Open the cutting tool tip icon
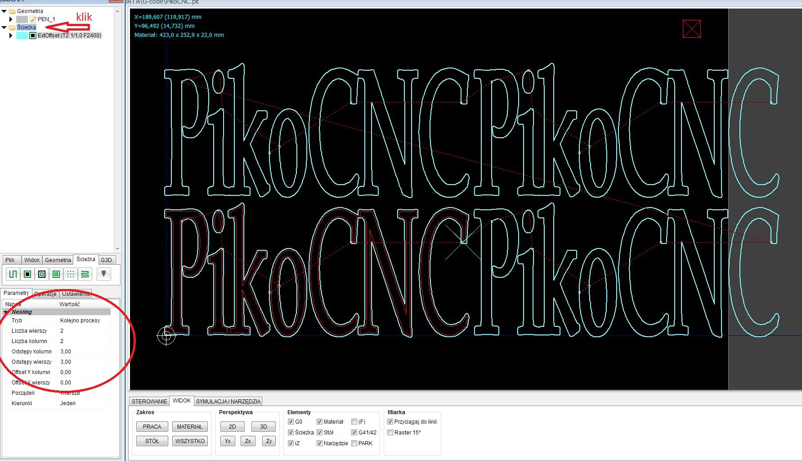 104,274
